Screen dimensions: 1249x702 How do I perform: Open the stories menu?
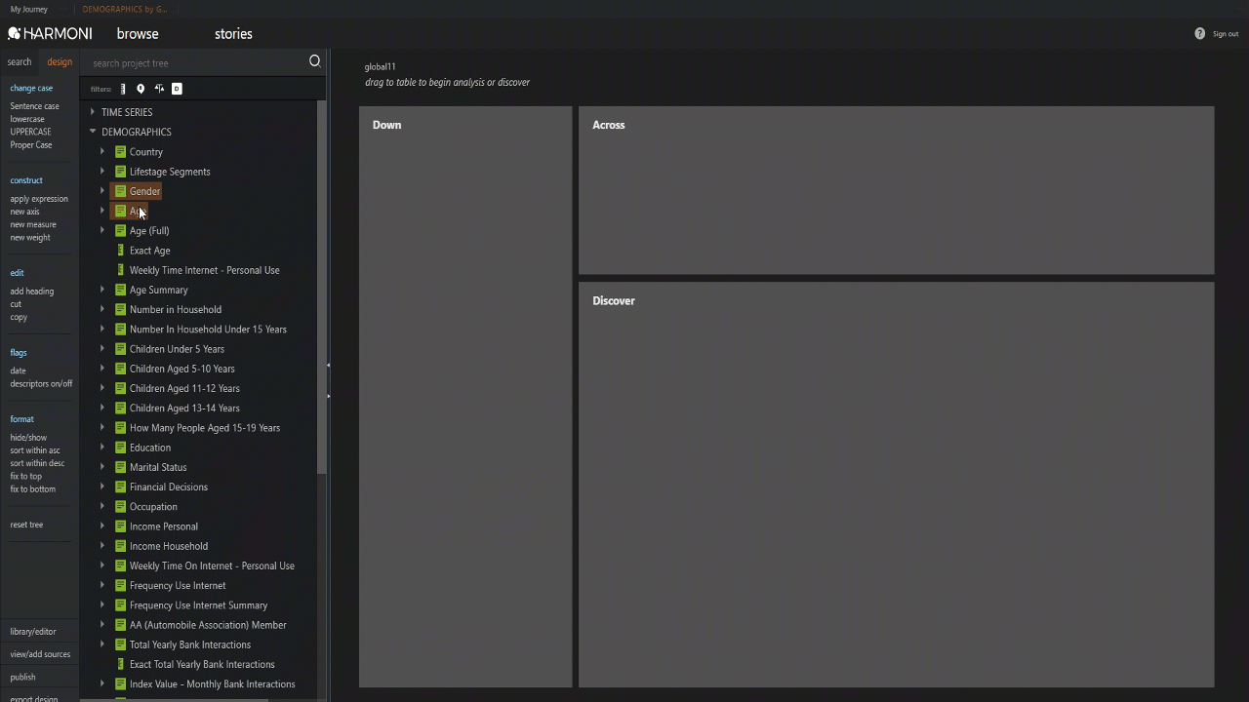tap(233, 33)
